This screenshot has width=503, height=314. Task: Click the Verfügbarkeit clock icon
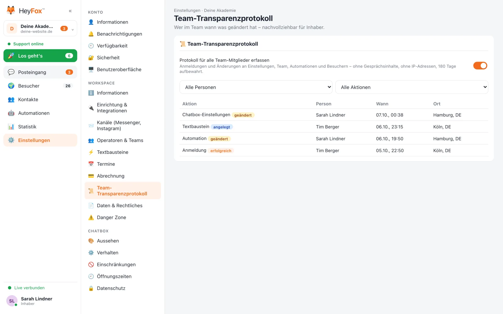91,46
